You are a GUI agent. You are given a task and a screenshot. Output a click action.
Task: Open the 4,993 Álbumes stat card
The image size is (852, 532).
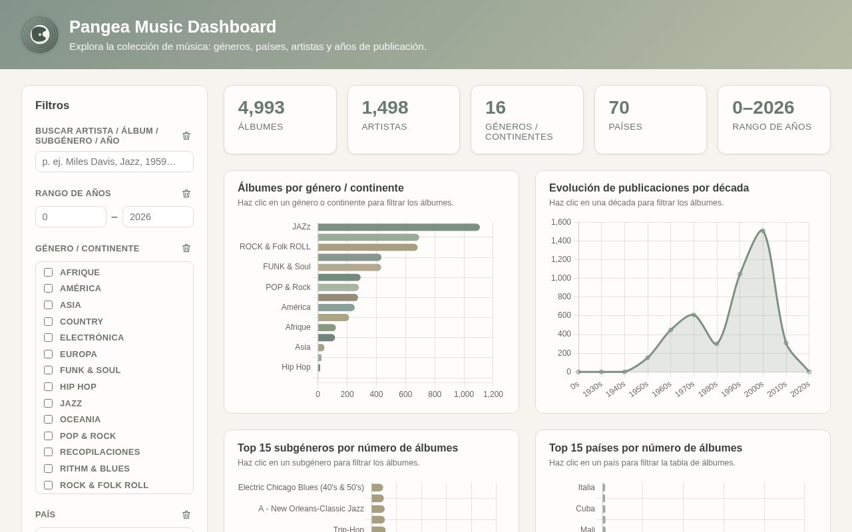pyautogui.click(x=280, y=120)
